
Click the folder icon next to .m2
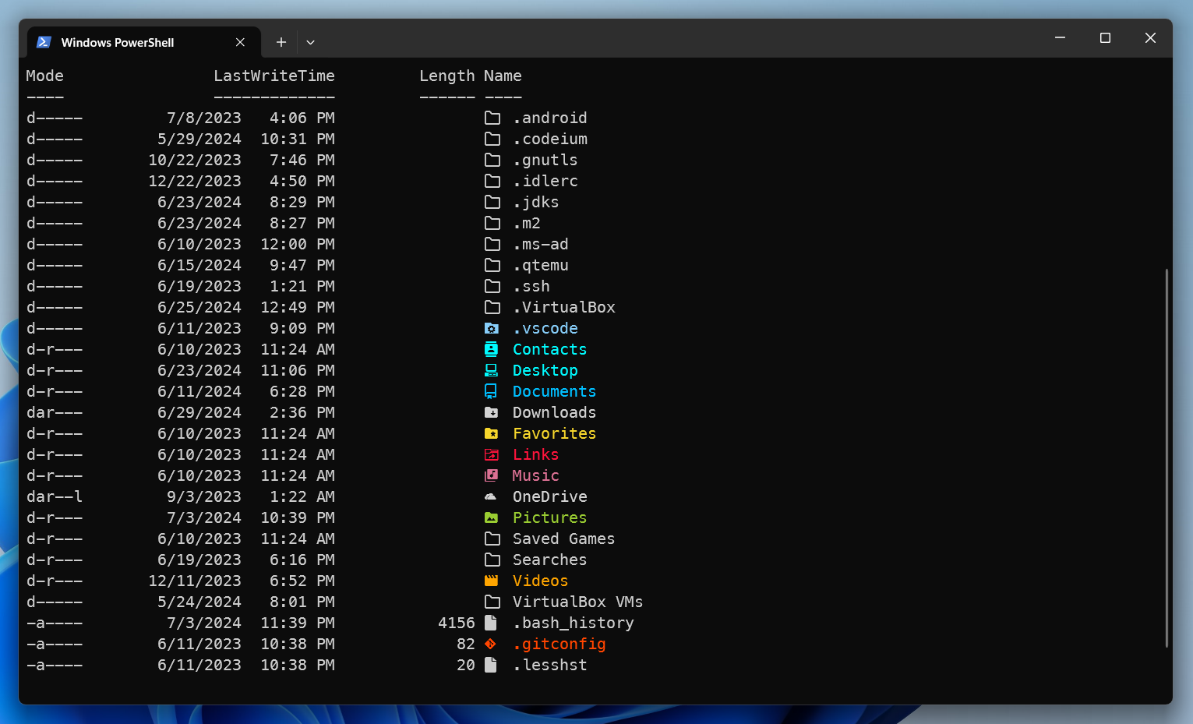(492, 223)
